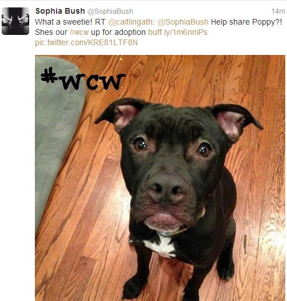Open the tweet's 14m timestamp

tap(278, 11)
